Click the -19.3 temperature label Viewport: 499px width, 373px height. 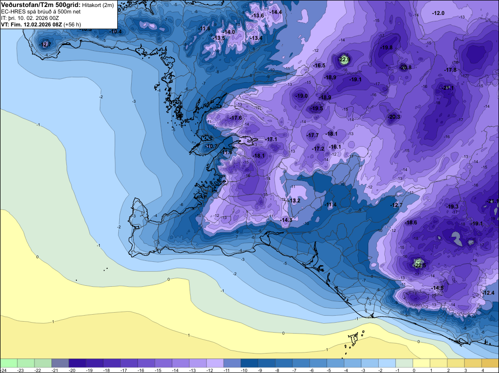tap(453, 206)
